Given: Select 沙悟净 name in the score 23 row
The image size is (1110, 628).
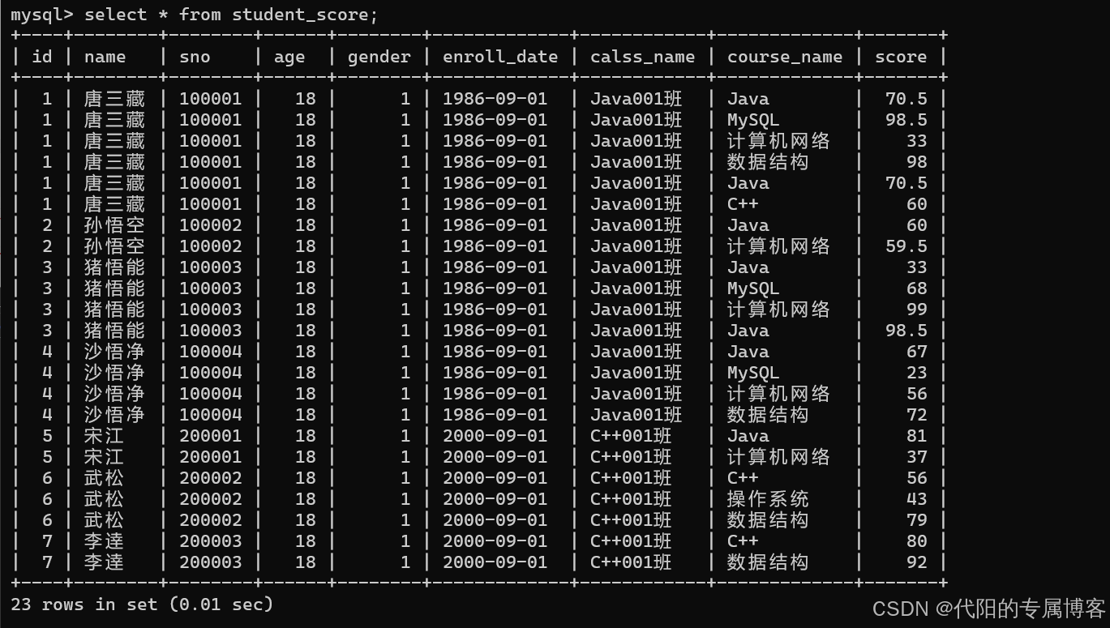Looking at the screenshot, I should (114, 373).
